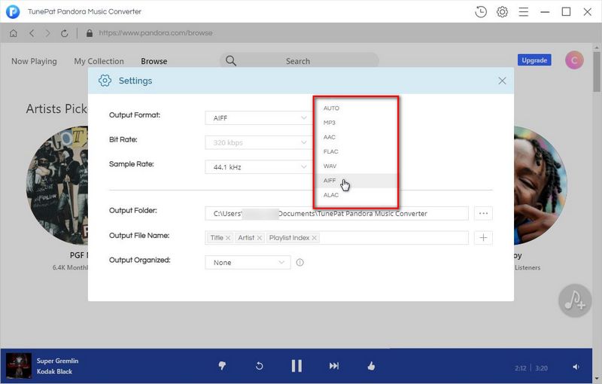Close the Settings dialog
This screenshot has height=384, width=602.
tap(502, 81)
